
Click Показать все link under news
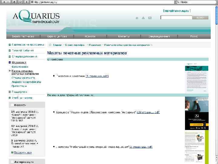tap(23, 152)
